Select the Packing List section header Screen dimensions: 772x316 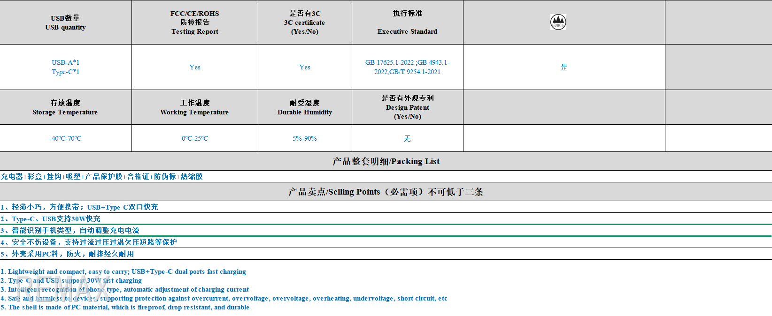click(386, 161)
